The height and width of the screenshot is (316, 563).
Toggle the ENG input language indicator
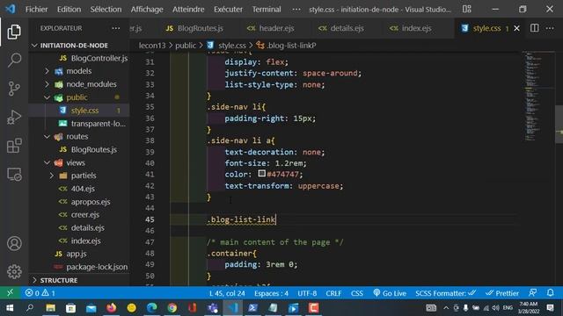[508, 308]
